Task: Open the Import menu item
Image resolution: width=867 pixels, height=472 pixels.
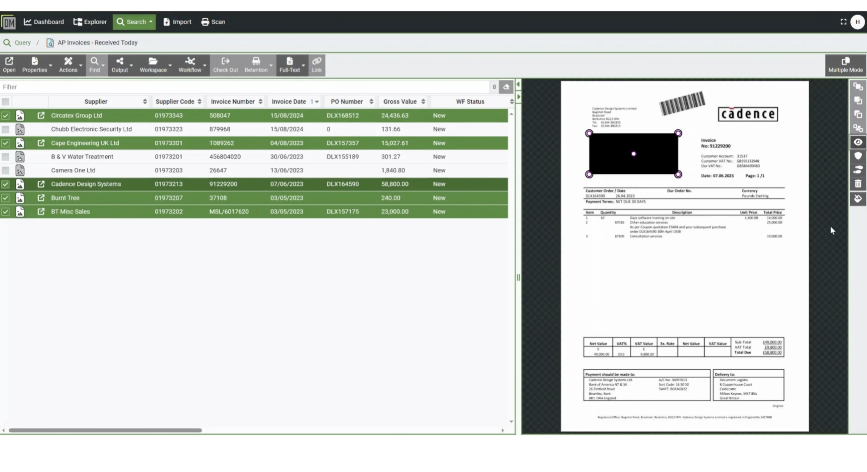Action: pos(177,22)
